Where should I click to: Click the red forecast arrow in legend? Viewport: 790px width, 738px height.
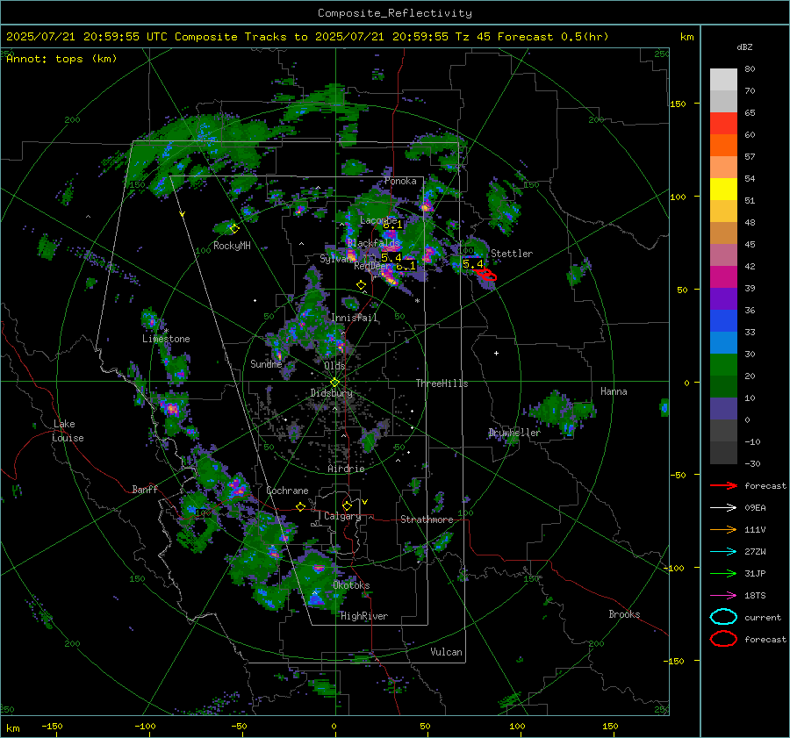click(723, 485)
